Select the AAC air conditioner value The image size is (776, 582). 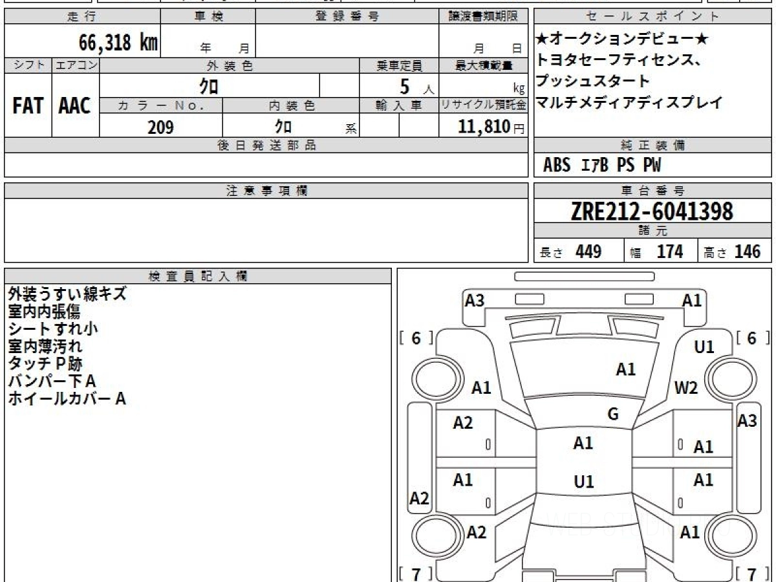pos(76,106)
